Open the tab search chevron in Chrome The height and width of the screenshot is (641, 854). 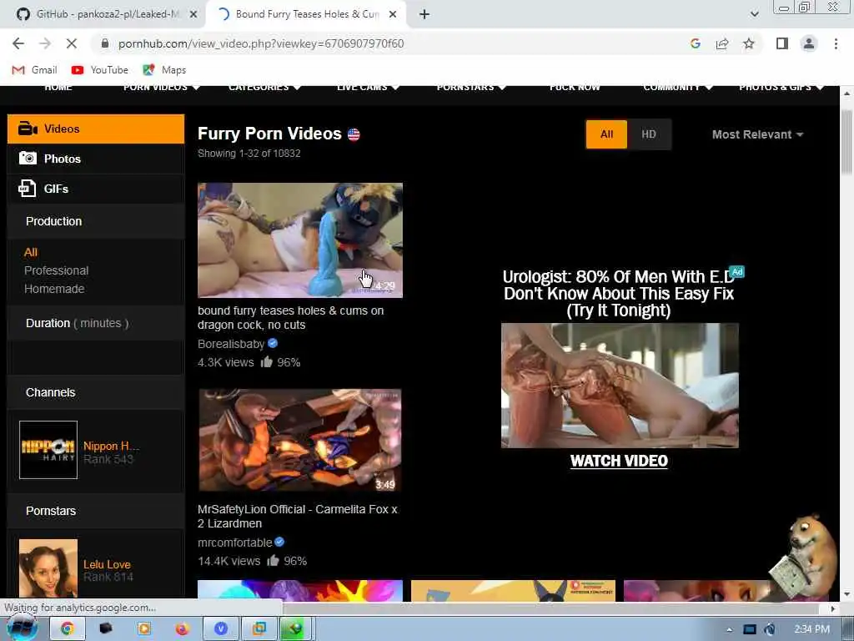754,14
